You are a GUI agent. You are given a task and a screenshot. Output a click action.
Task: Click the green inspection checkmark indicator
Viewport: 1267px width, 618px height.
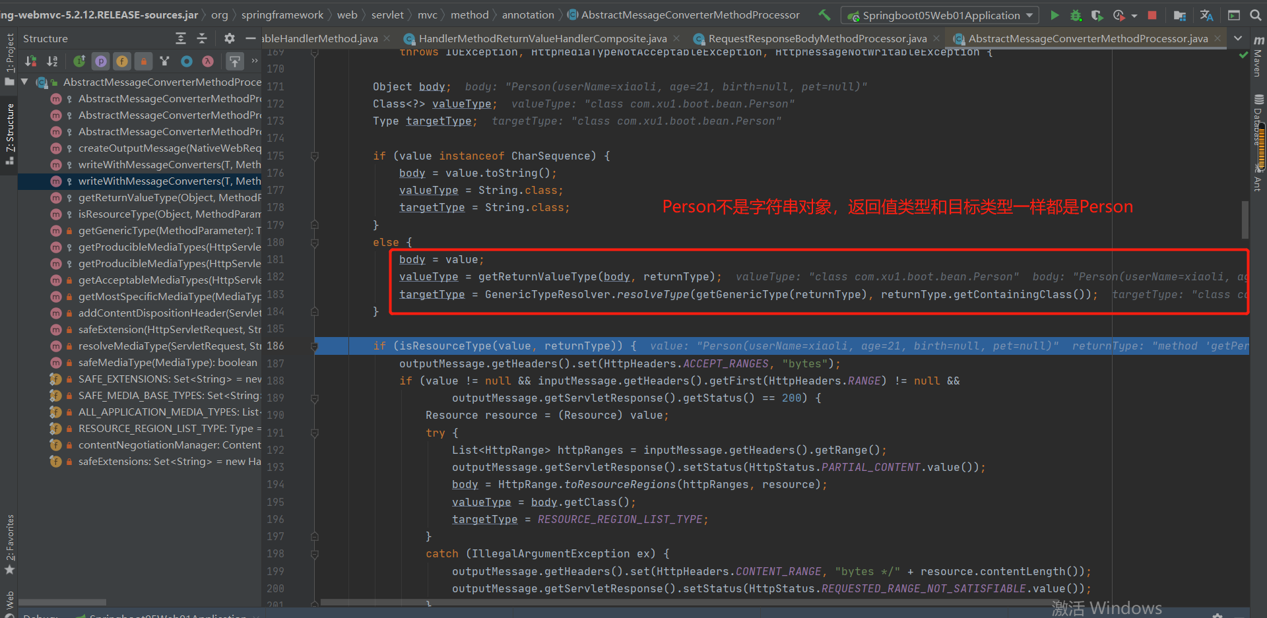click(1244, 55)
